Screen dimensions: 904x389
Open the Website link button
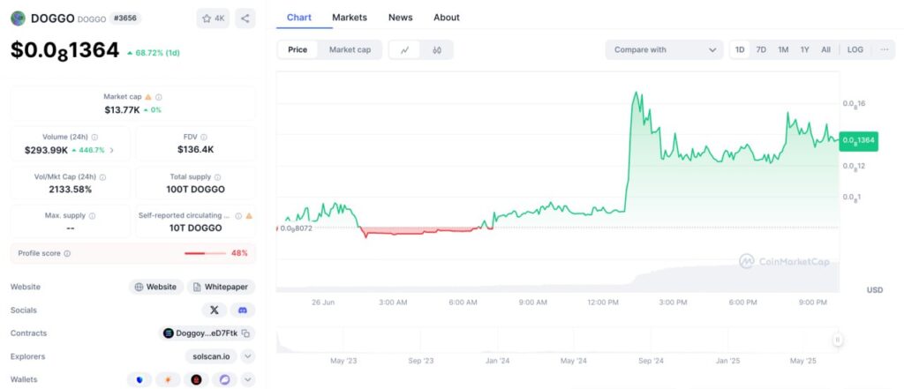(x=155, y=287)
